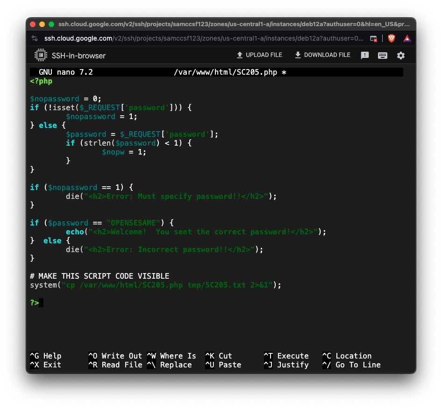
Task: Click the ^O Write Out shortcut
Action: pos(115,356)
